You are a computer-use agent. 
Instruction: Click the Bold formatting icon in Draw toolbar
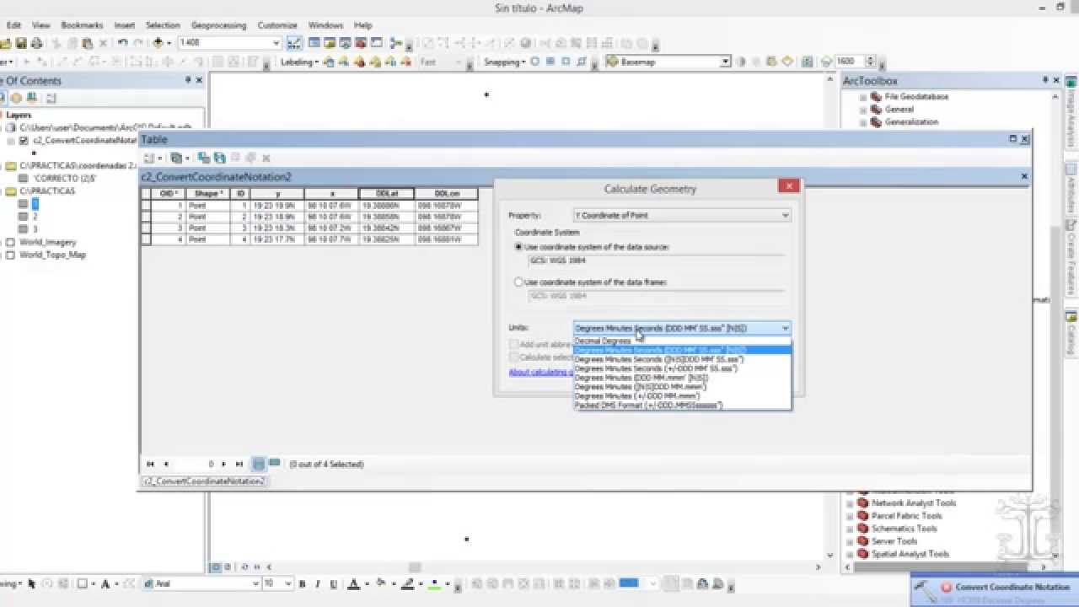[x=303, y=583]
